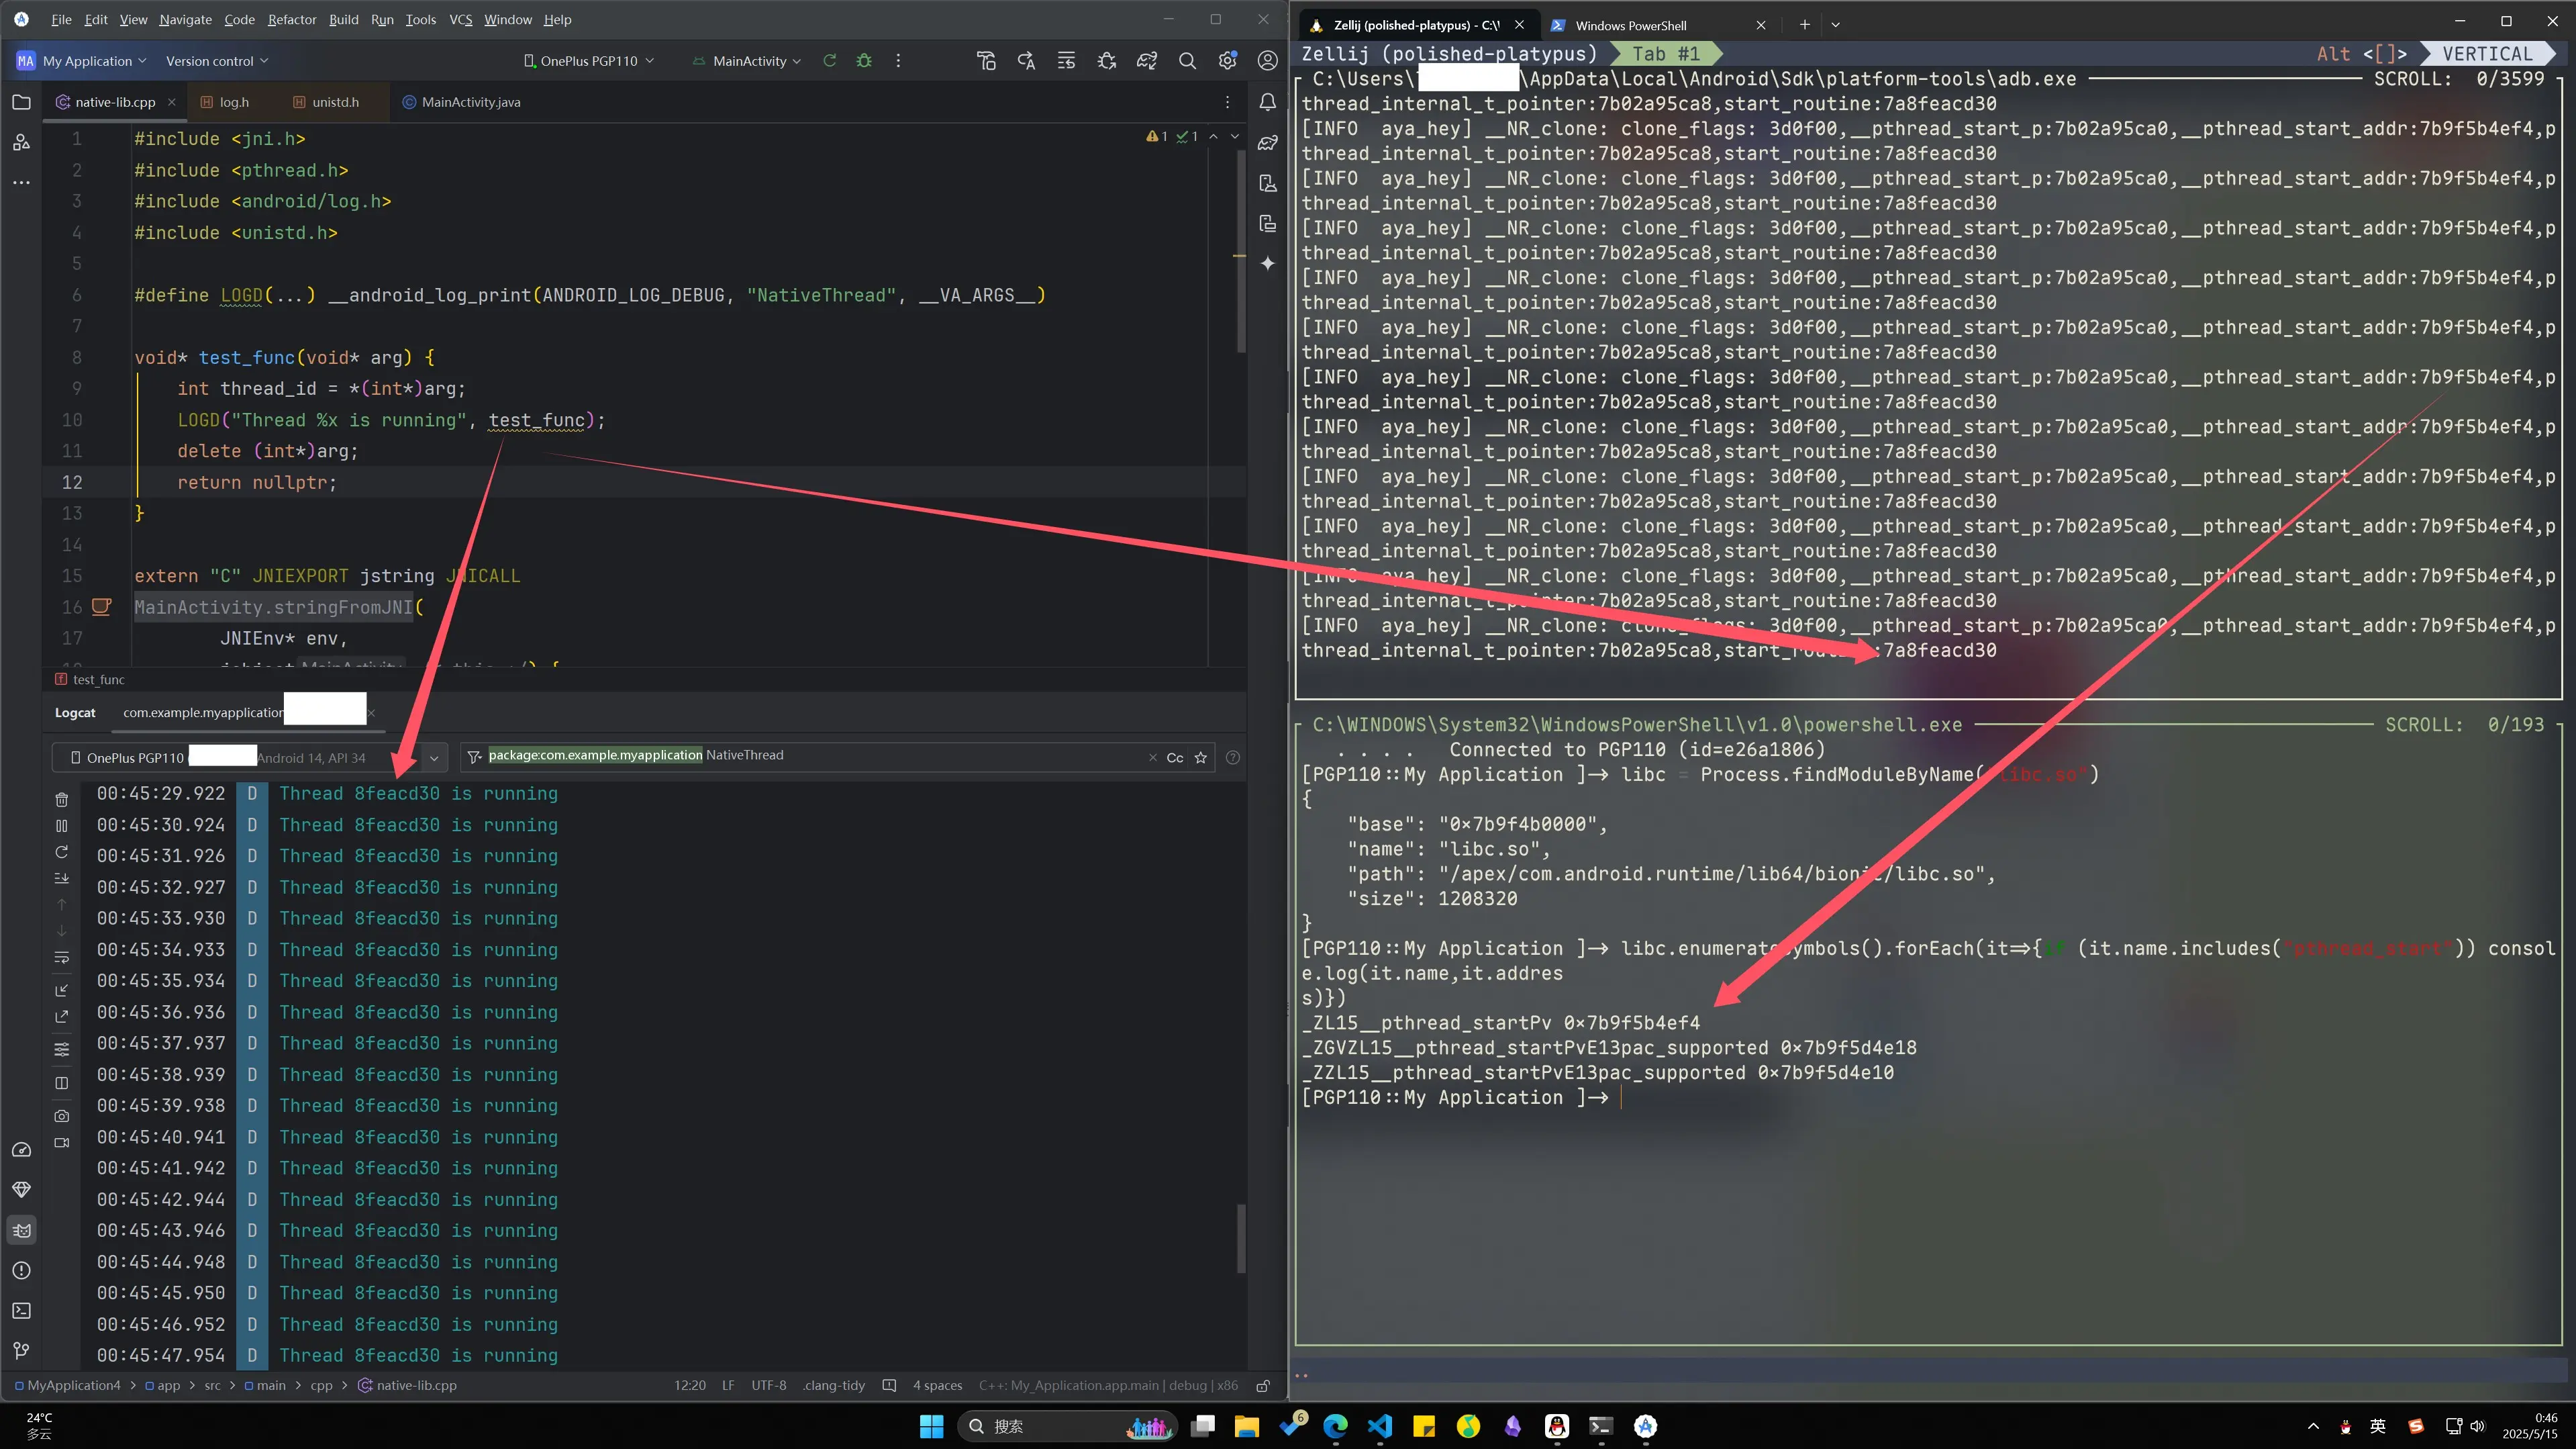Expand the OnePlus PGP110 device dropdown in Logcat
Image resolution: width=2576 pixels, height=1449 pixels.
pyautogui.click(x=433, y=757)
